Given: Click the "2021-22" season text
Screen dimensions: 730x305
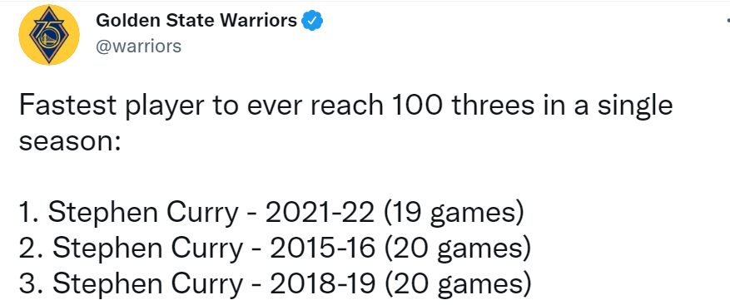Looking at the screenshot, I should coord(319,213).
